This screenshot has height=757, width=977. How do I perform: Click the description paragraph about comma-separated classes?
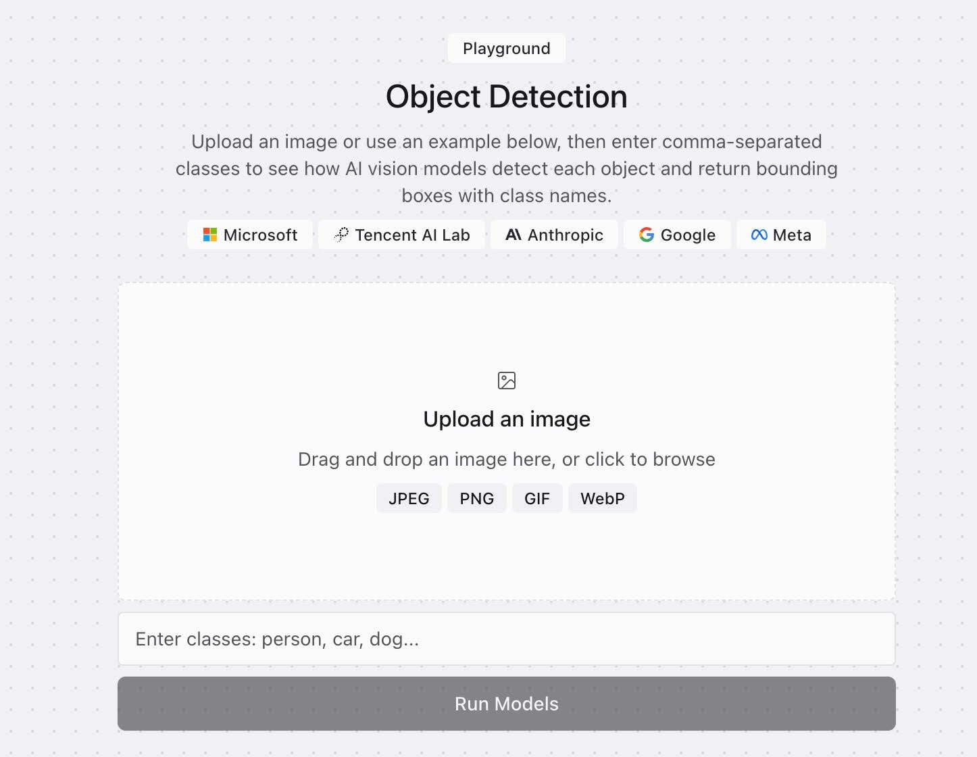pos(507,168)
